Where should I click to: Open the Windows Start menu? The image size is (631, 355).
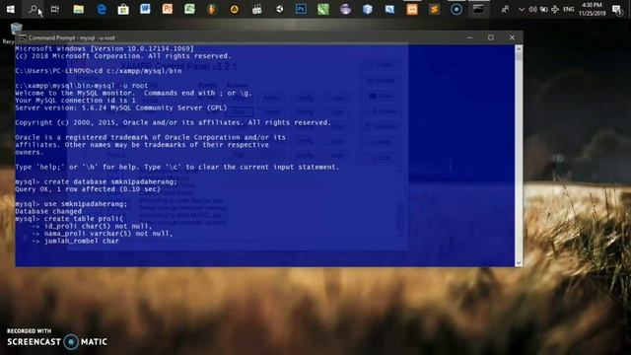point(11,9)
